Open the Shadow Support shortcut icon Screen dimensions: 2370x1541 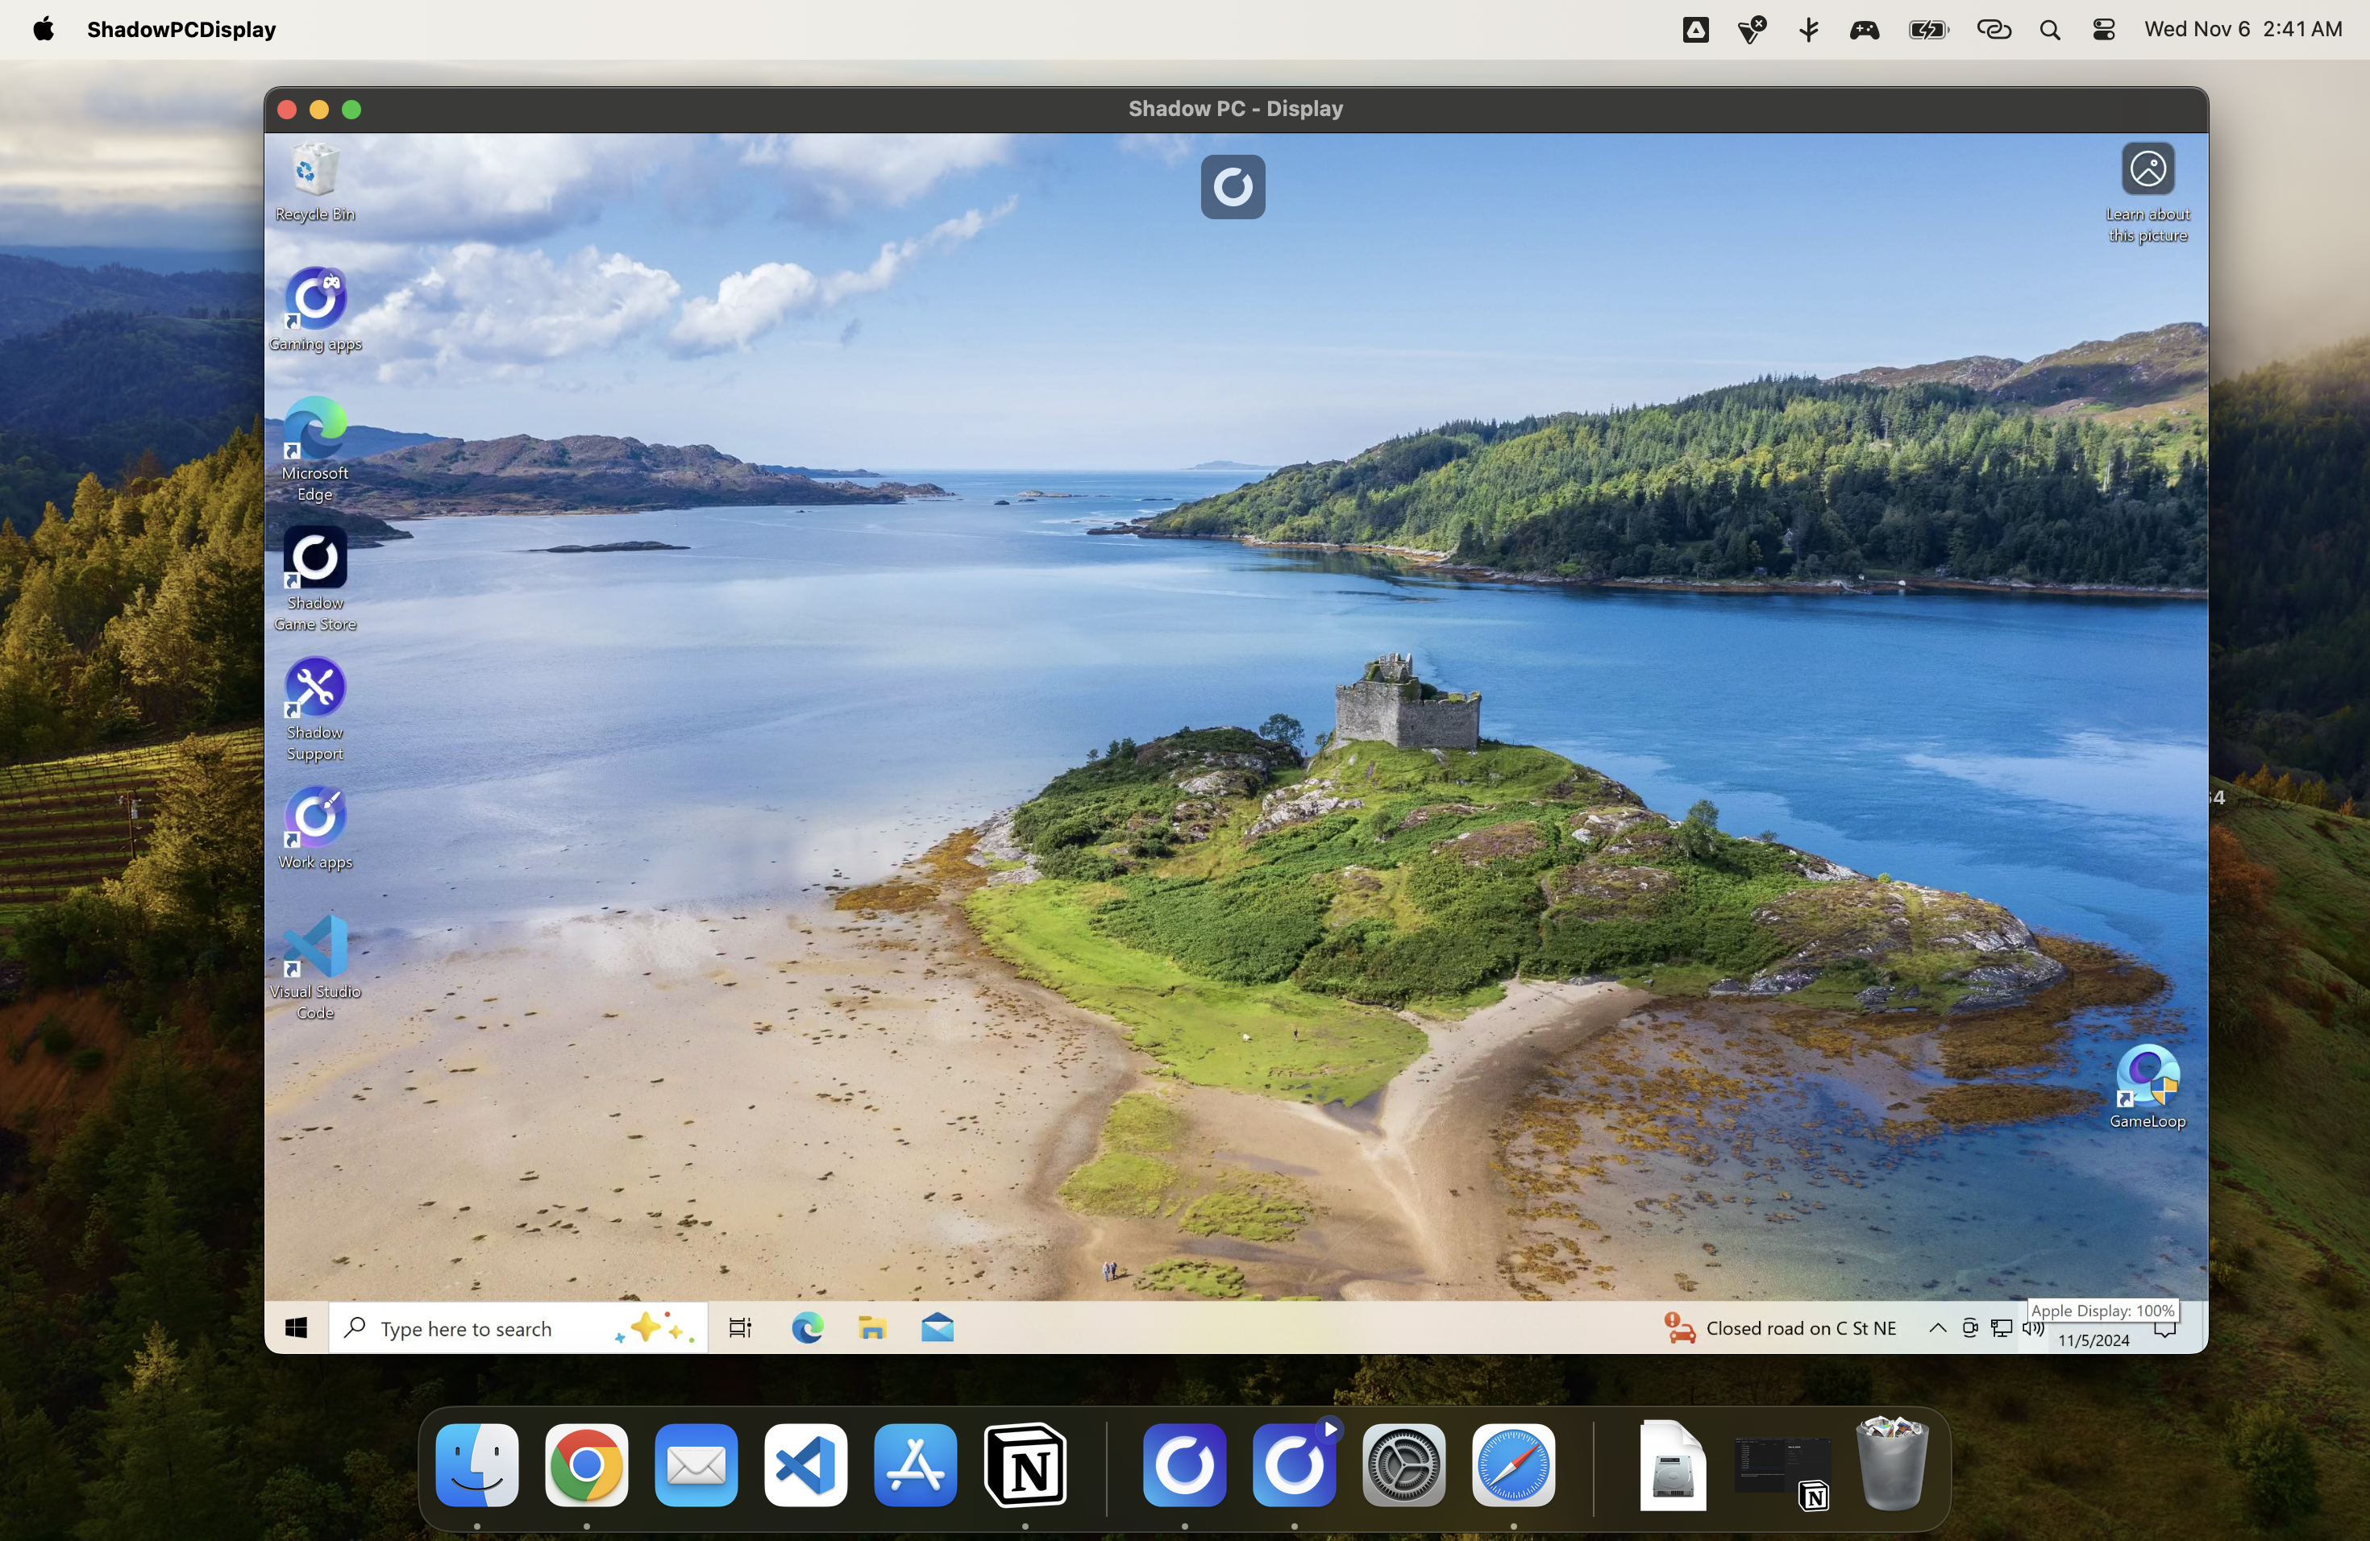[x=314, y=708]
